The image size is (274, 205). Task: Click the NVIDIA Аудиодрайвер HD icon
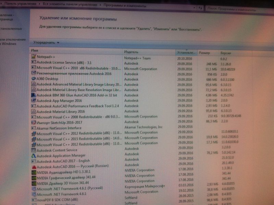pyautogui.click(x=34, y=172)
